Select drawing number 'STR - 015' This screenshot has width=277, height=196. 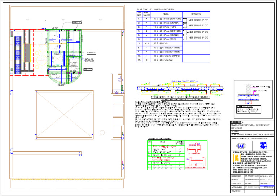point(268,187)
